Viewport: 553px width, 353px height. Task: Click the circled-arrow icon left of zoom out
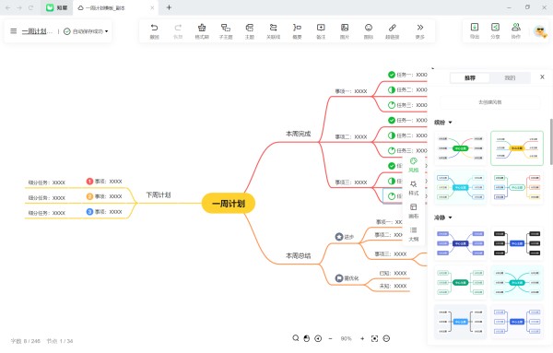[x=318, y=338]
